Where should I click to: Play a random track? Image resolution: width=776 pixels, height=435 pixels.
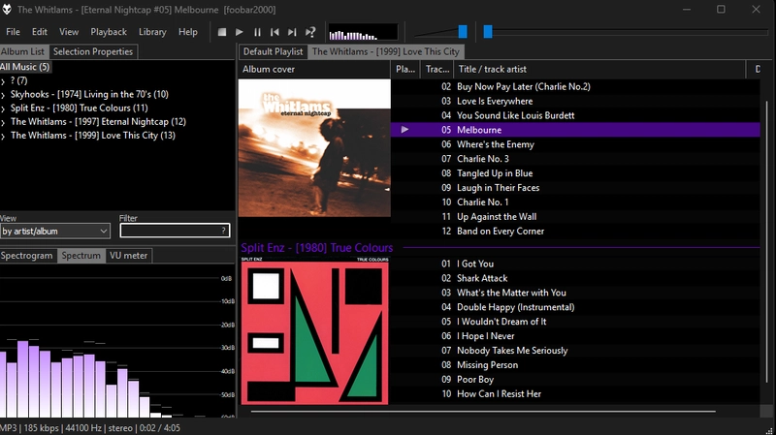(x=310, y=32)
